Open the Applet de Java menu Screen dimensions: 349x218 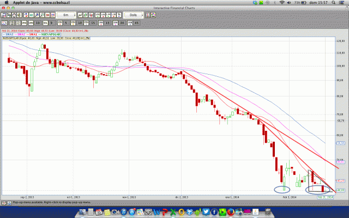(x=41, y=3)
